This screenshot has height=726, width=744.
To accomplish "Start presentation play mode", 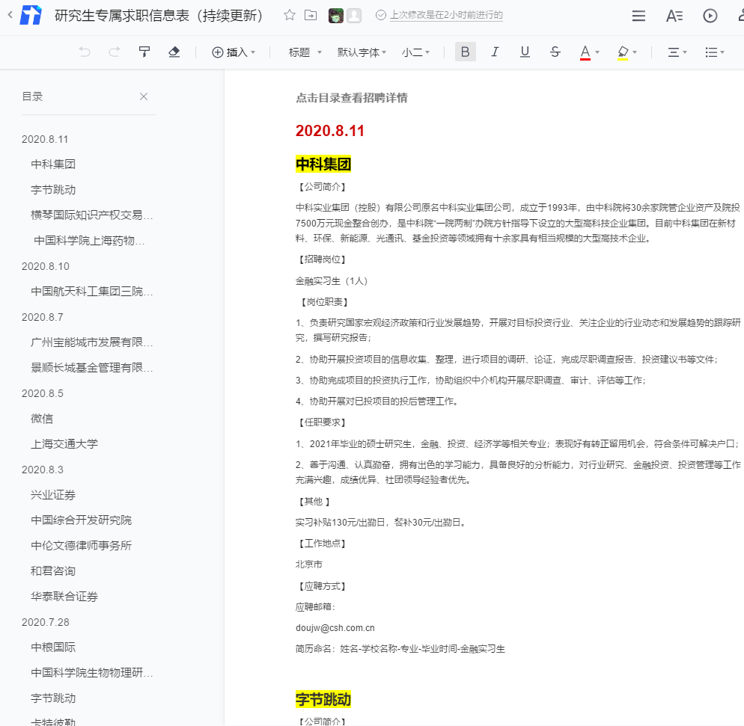I will point(710,16).
